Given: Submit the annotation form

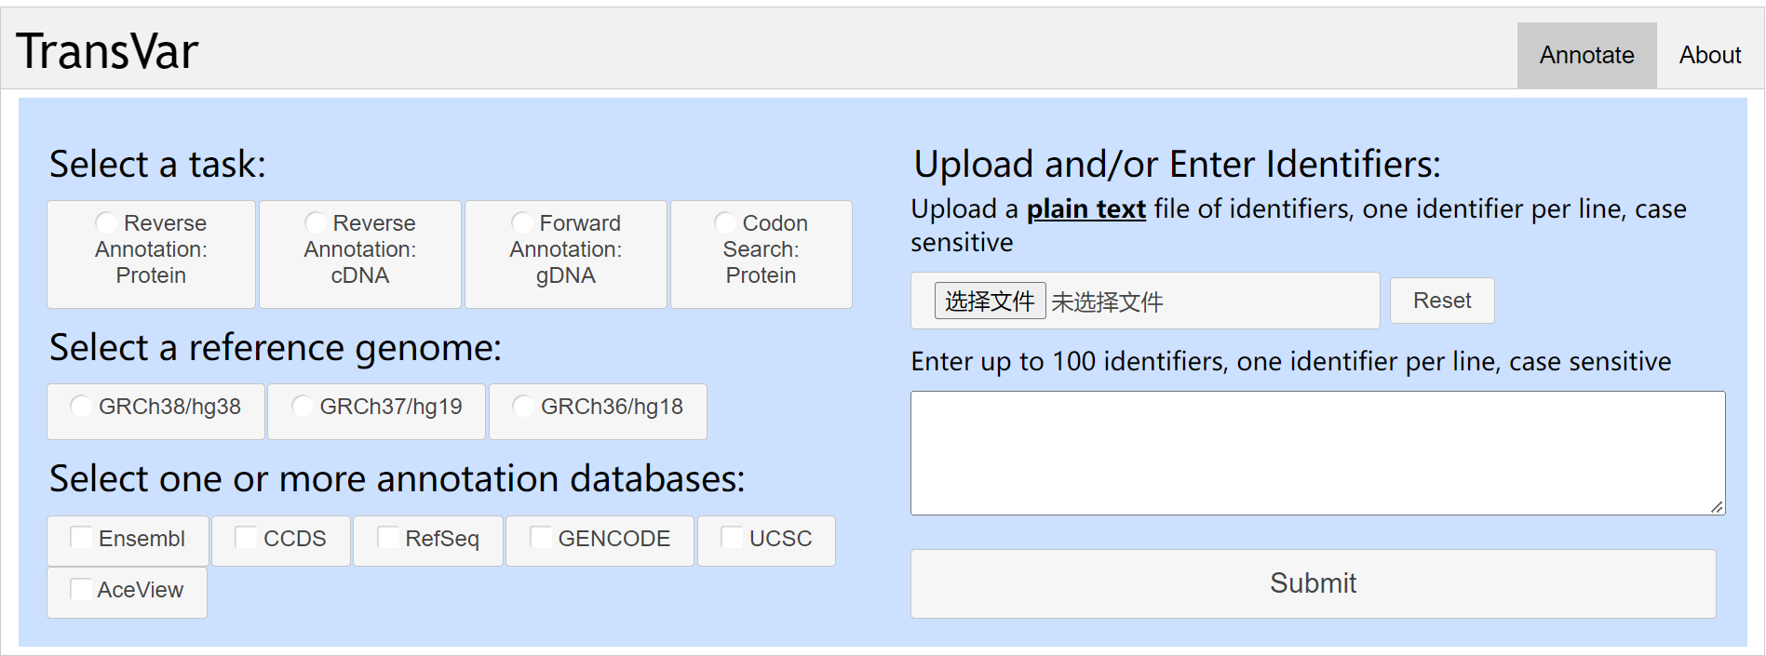Looking at the screenshot, I should point(1313,583).
